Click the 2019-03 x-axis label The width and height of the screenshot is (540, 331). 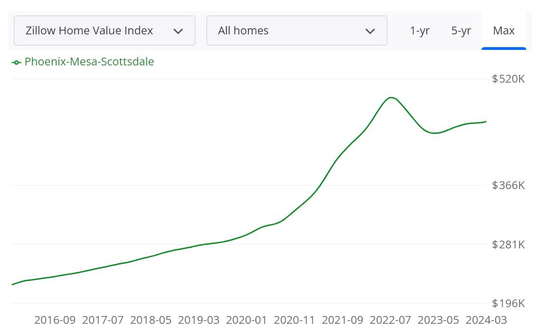click(x=199, y=320)
